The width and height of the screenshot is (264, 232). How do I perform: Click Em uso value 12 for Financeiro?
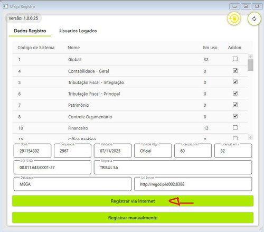(206, 128)
